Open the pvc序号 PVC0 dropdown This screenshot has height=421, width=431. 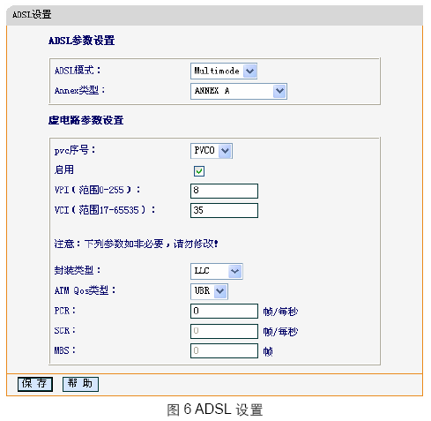(x=212, y=151)
